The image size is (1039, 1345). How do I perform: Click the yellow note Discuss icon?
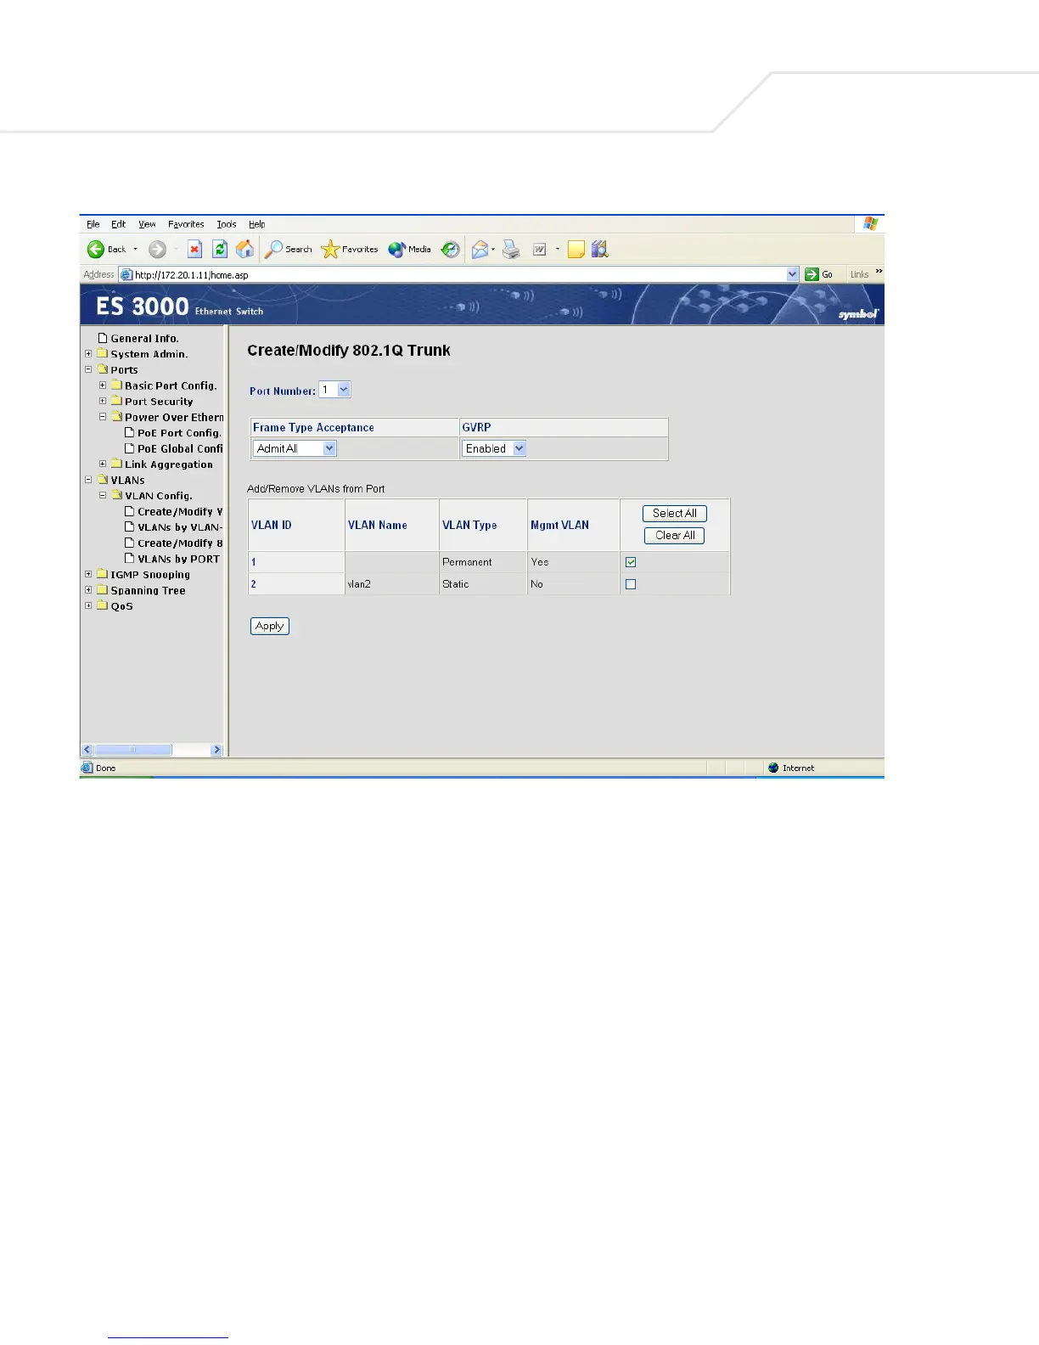point(576,249)
